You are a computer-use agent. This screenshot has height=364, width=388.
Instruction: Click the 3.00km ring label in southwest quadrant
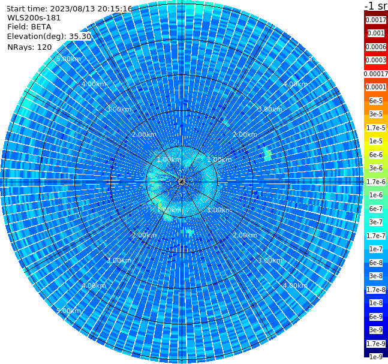coord(119,260)
